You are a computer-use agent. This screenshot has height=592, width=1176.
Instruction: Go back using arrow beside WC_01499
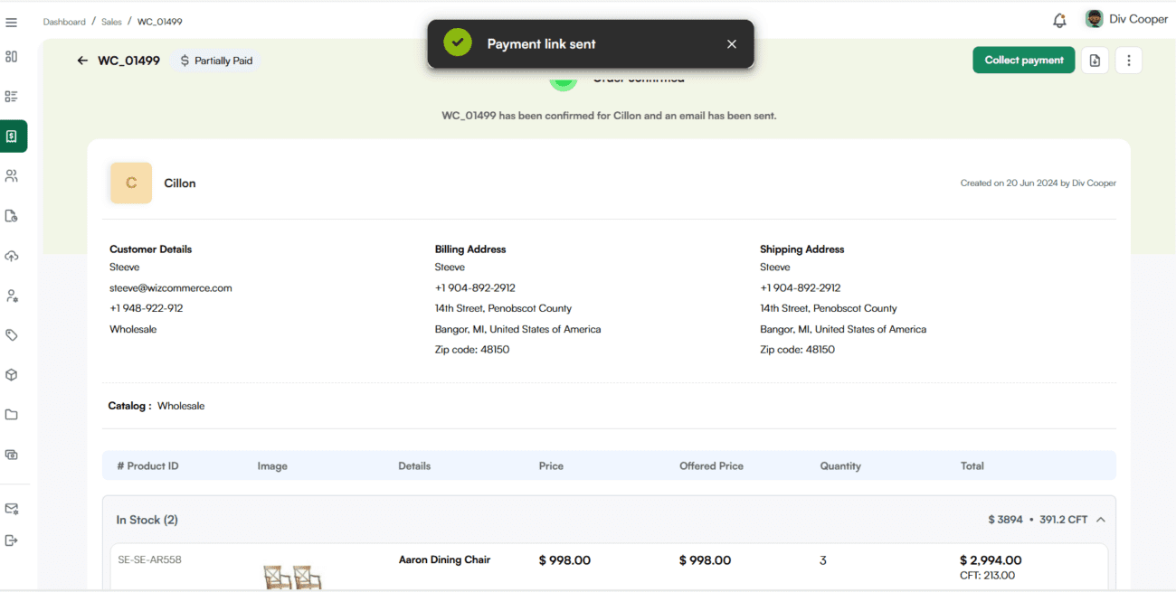pos(82,61)
